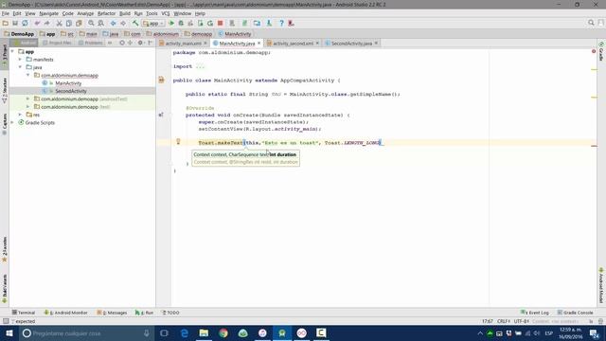Click the Synchronize toolbar icon
606x341 pixels.
[25, 23]
